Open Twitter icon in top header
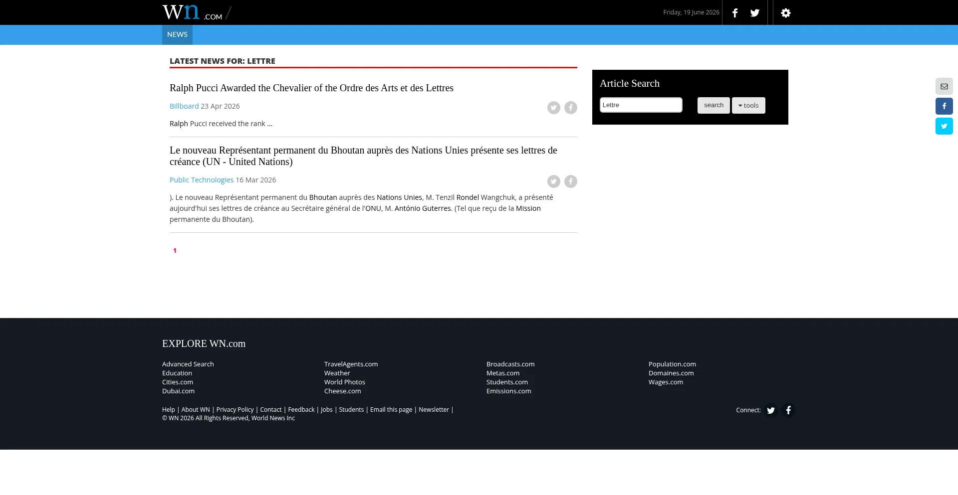 [x=755, y=13]
